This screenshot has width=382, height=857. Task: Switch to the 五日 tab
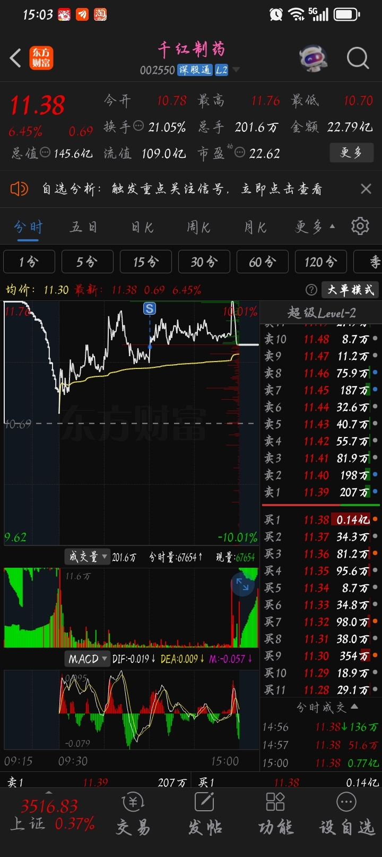tap(84, 227)
